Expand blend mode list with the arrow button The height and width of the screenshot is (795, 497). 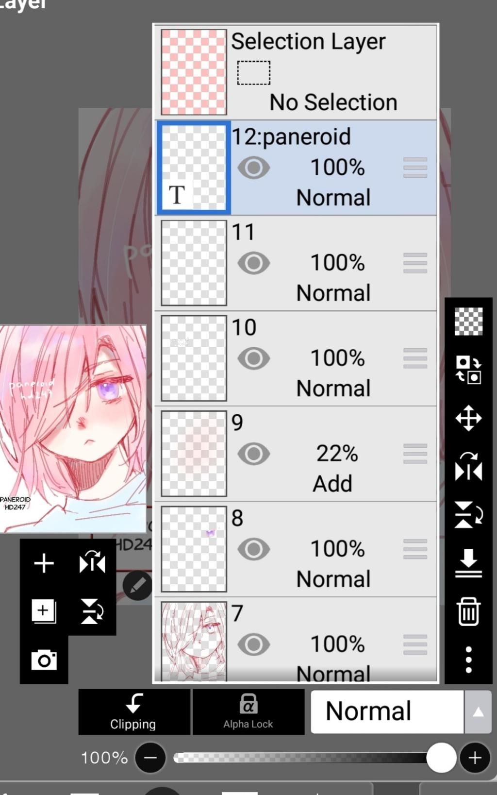point(478,712)
